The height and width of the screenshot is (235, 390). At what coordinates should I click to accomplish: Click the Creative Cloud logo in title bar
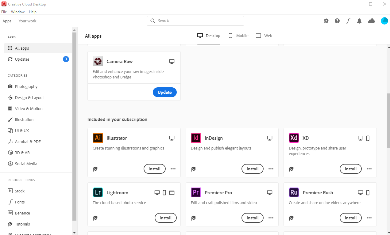(4, 4)
